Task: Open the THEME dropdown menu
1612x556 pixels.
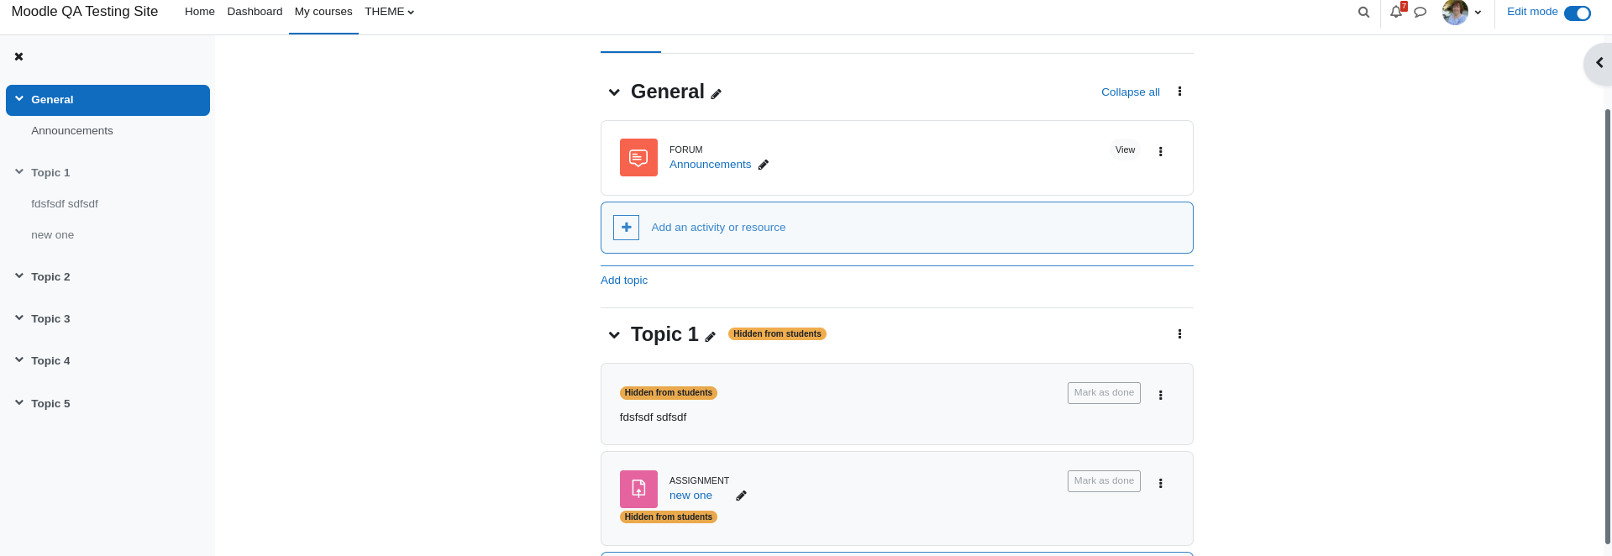Action: 389,12
